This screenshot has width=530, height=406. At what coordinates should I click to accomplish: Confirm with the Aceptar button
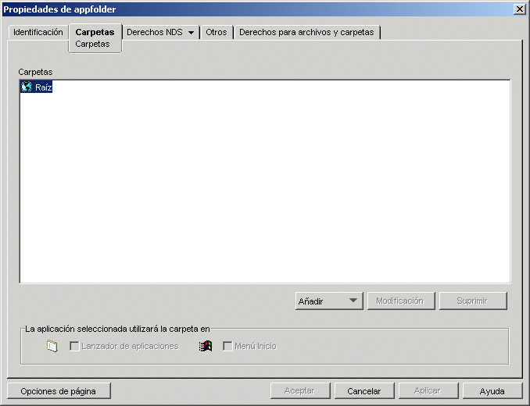[300, 391]
